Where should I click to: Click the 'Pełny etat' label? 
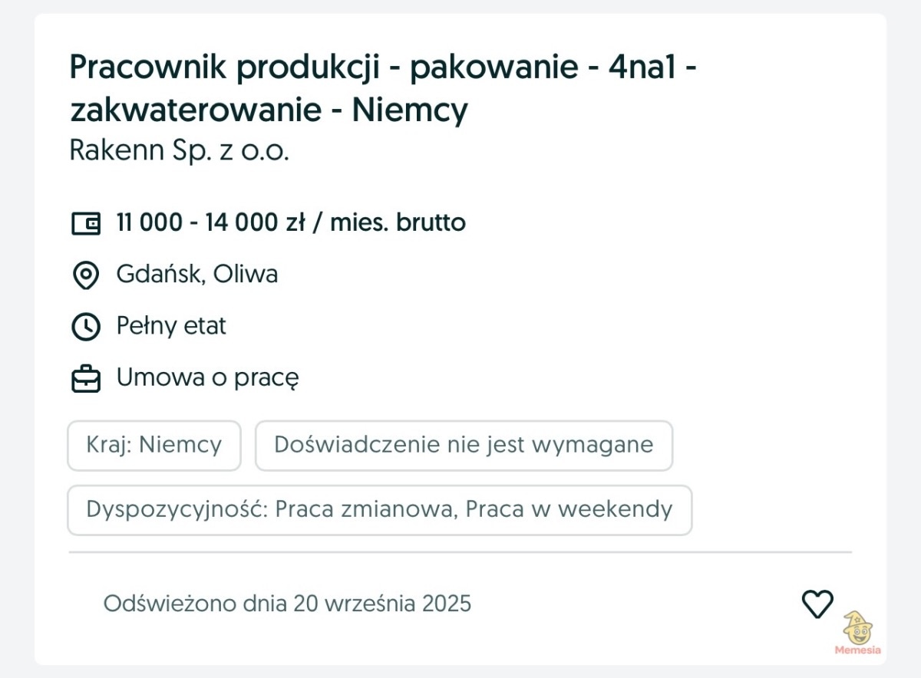click(x=171, y=326)
